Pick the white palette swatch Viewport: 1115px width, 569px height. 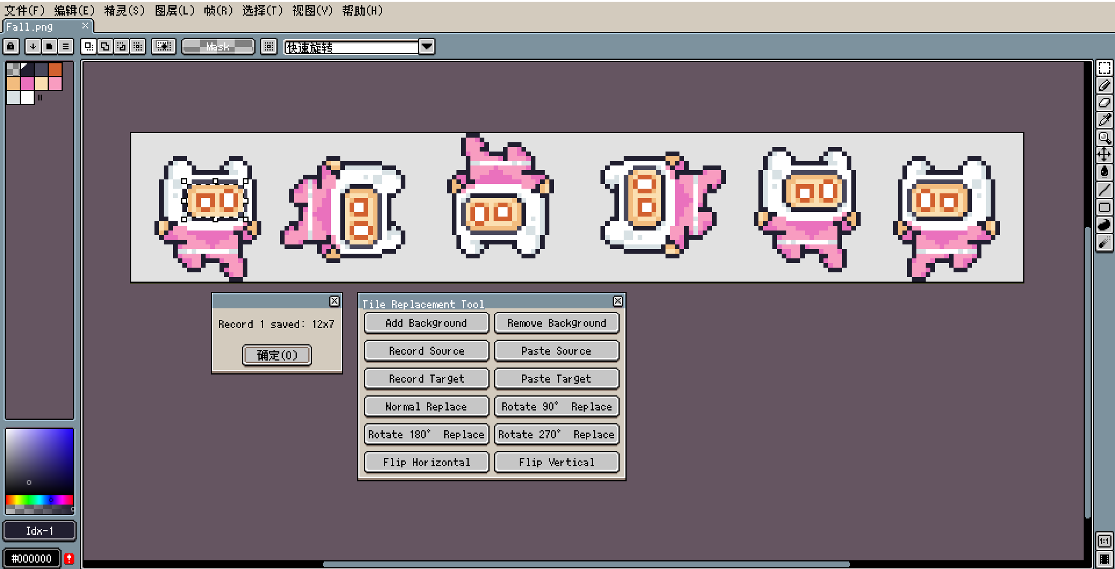pos(27,98)
